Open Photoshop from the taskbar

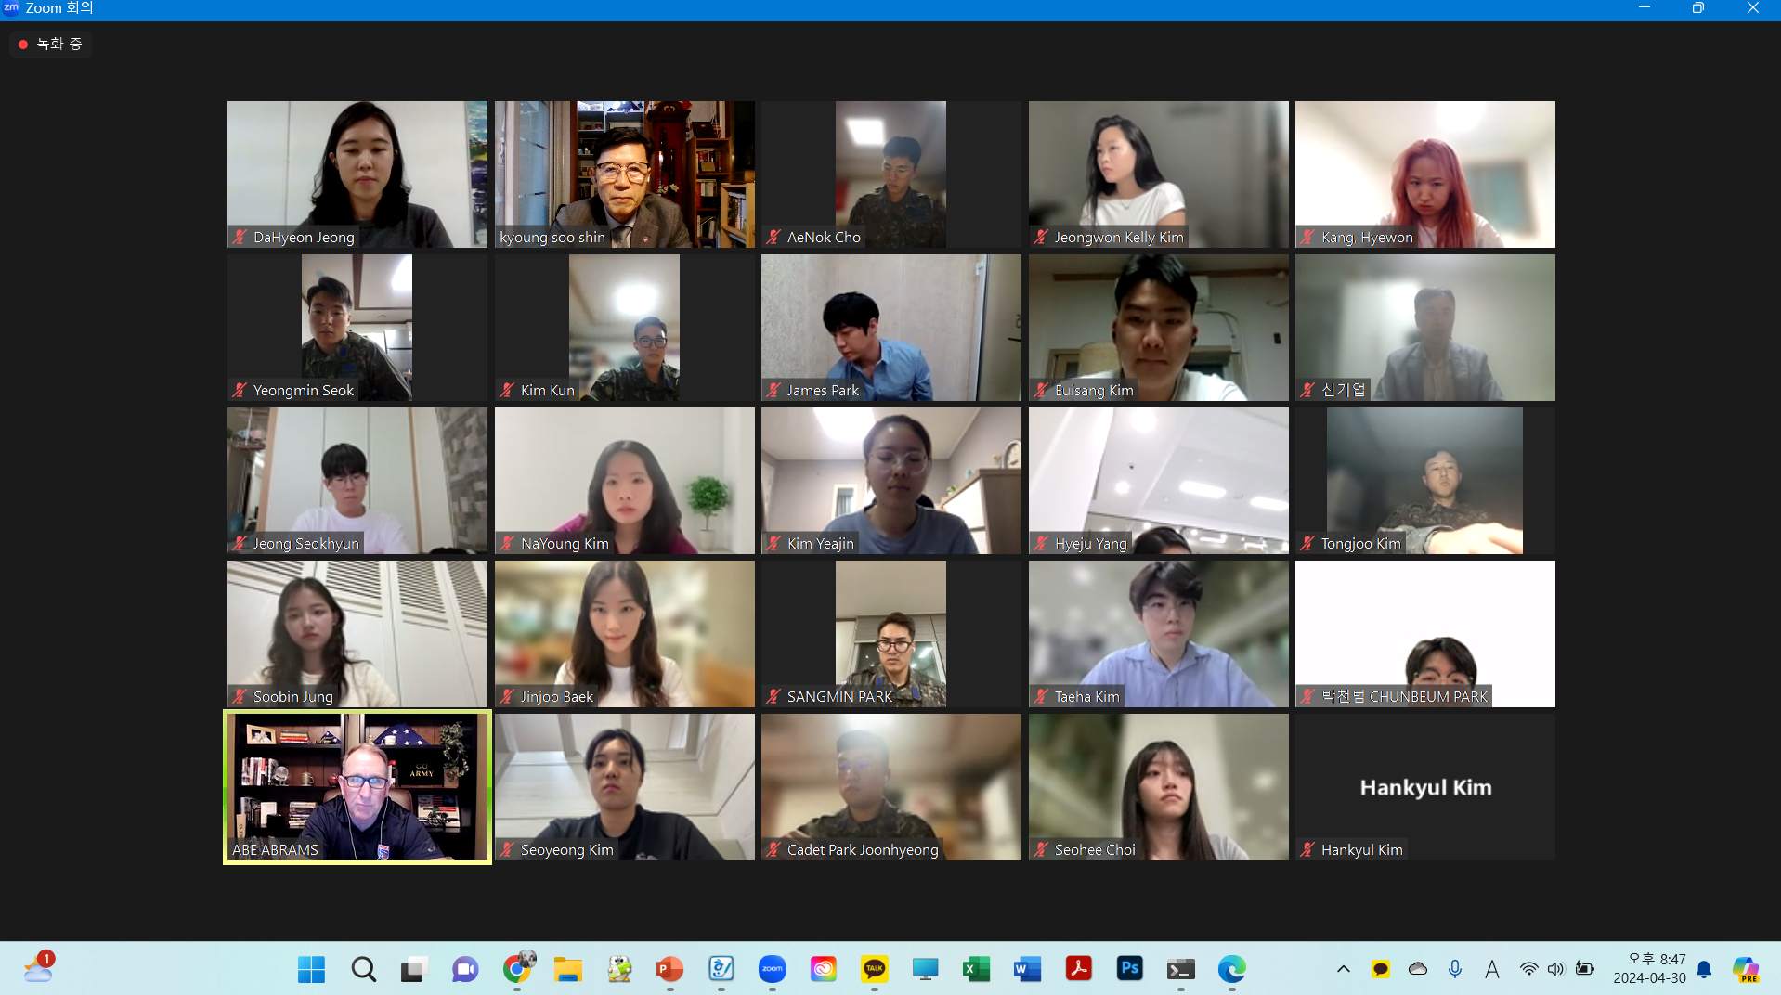(x=1129, y=970)
